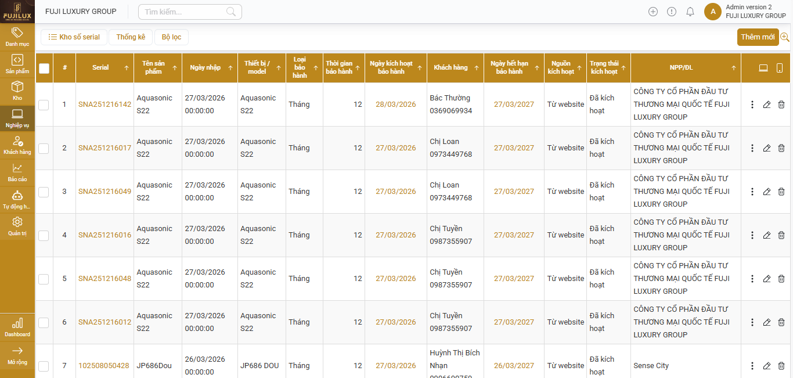The height and width of the screenshot is (378, 793).
Task: Toggle the select-all header checkbox
Action: click(44, 68)
